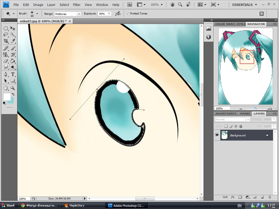Viewport: 279px width, 209px height.
Task: Select the Brush tool
Action: [x=13, y=48]
